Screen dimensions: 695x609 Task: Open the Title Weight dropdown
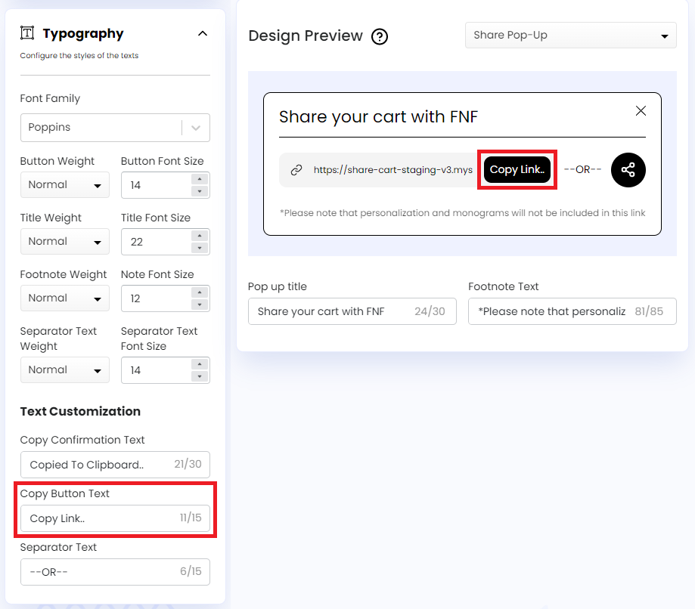tap(64, 241)
